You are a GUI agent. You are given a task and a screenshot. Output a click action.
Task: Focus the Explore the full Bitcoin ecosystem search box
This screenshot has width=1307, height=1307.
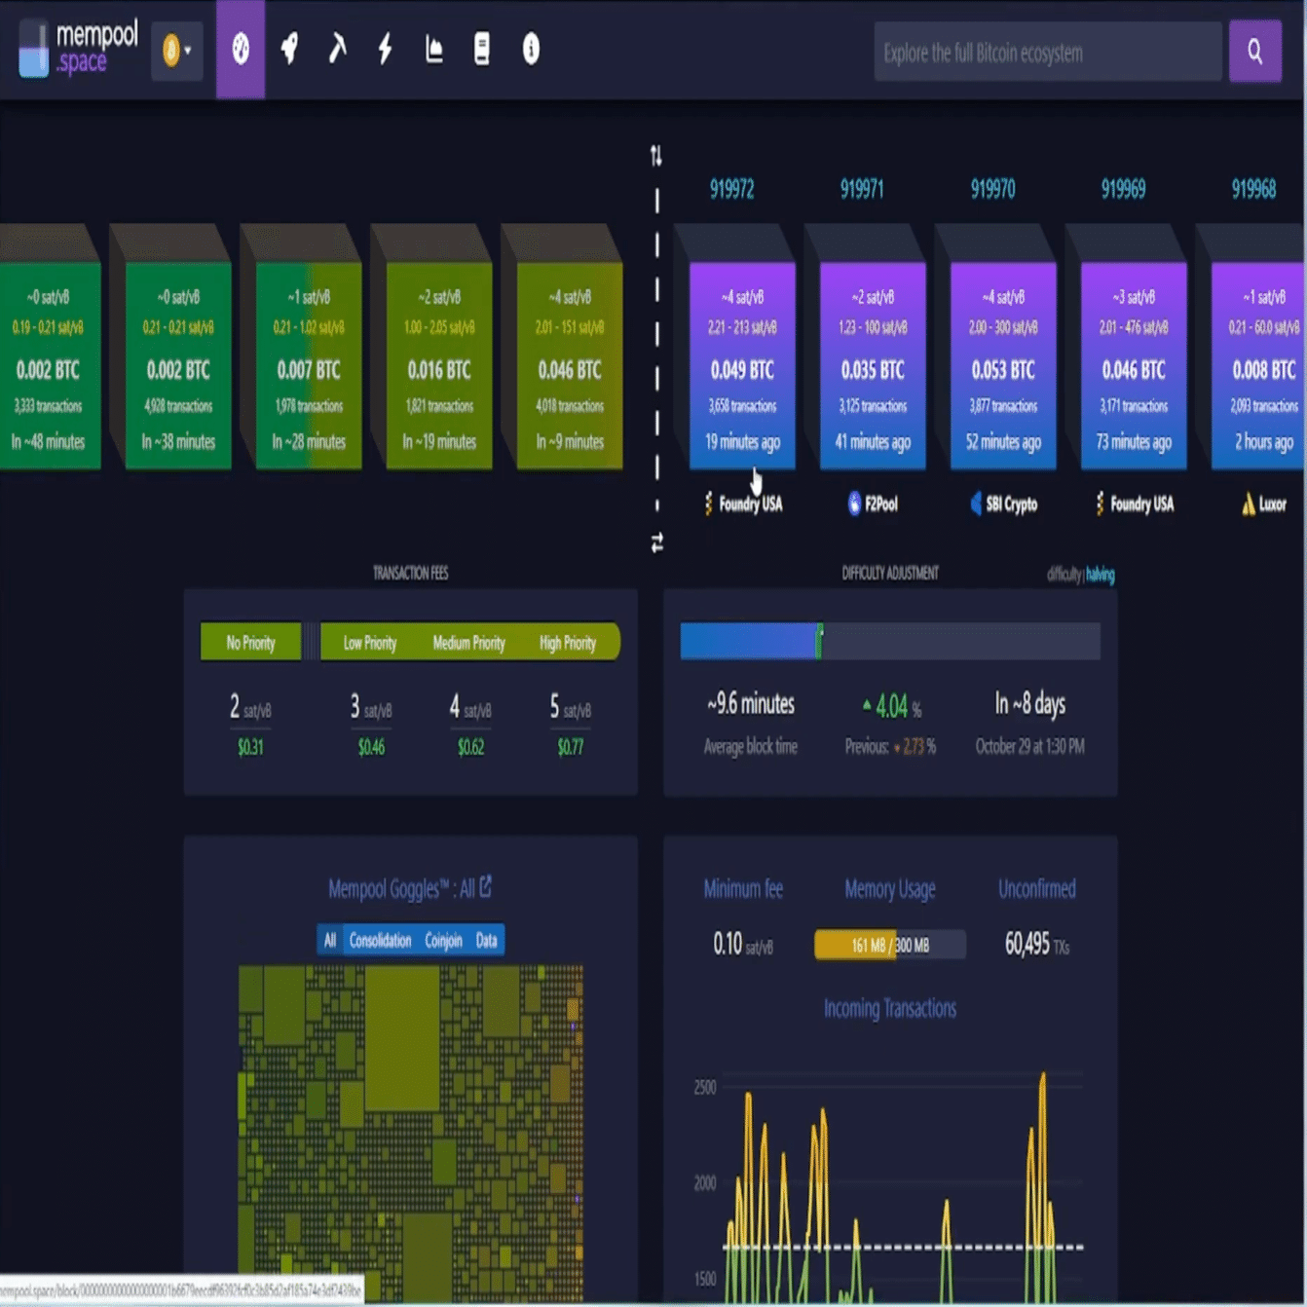click(x=1048, y=52)
